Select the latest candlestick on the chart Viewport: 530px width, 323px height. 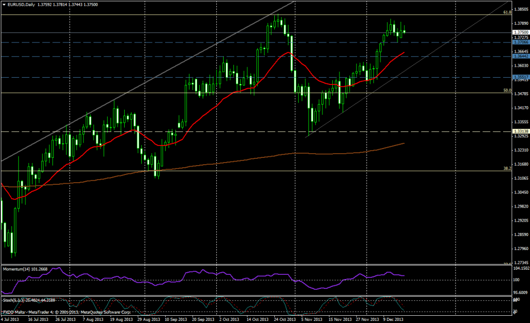coord(404,32)
